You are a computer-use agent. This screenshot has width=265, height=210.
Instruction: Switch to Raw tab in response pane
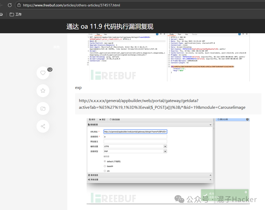(x=179, y=35)
